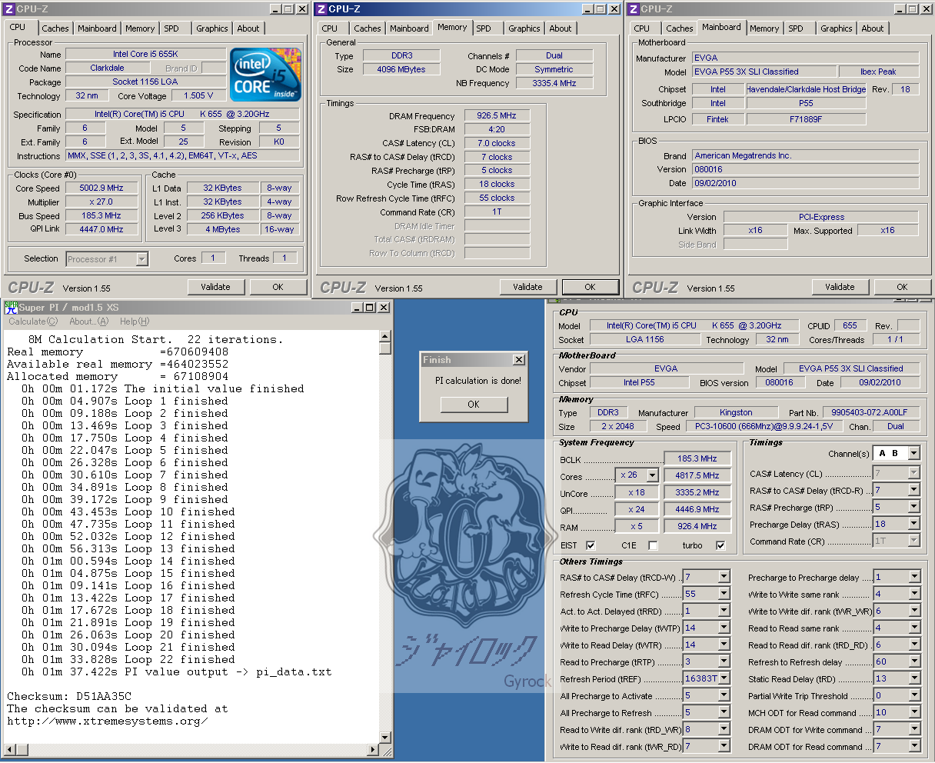935x763 pixels.
Task: Open the DRAM ODT for Write command dropdown
Action: pyautogui.click(x=913, y=729)
